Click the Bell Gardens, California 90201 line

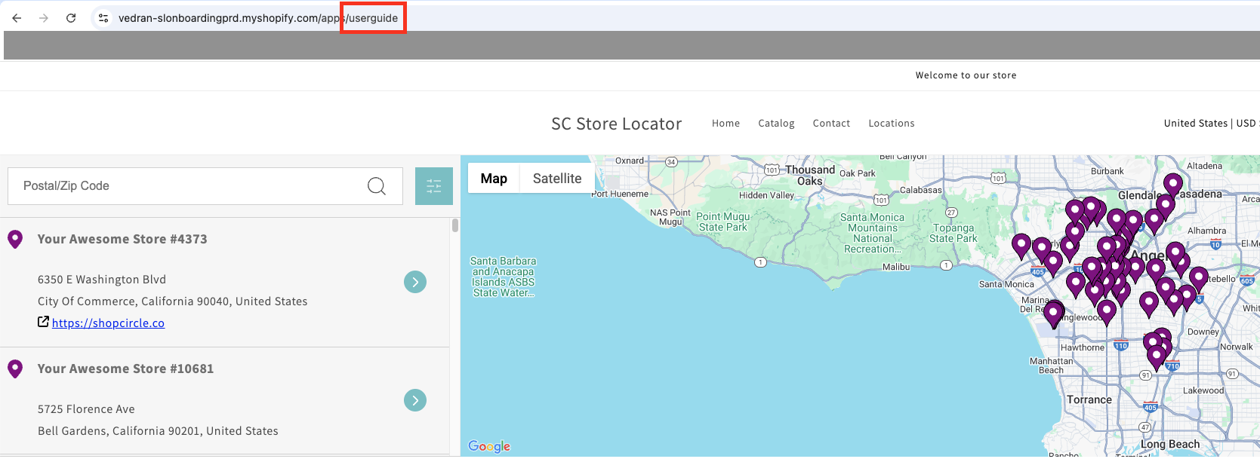(x=158, y=431)
